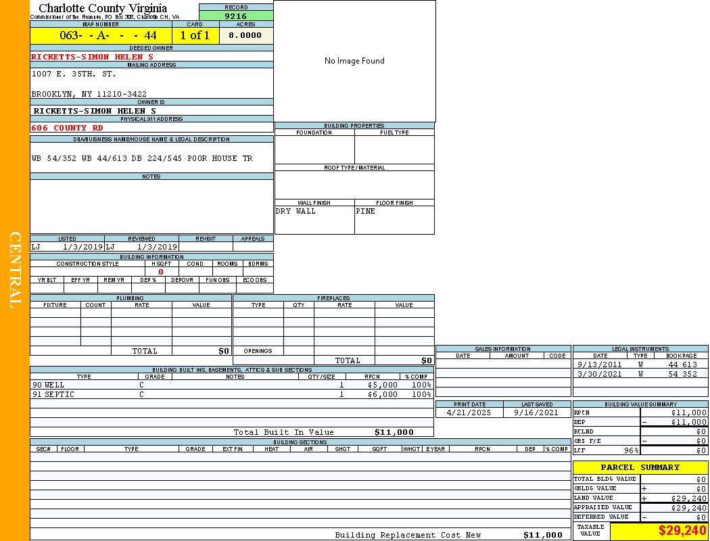Screen dimensions: 710x541
Task: Click the empty Notes box
Action: point(151,206)
